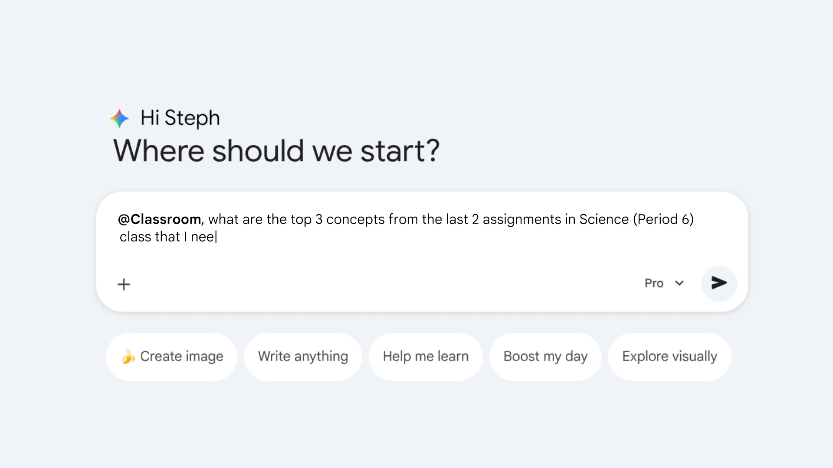This screenshot has width=833, height=468.
Task: Send the prompt with arrow button
Action: 719,283
